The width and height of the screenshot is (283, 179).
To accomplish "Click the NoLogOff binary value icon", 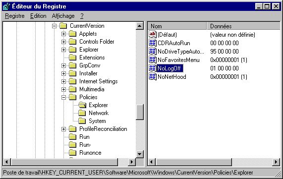I will pos(153,68).
